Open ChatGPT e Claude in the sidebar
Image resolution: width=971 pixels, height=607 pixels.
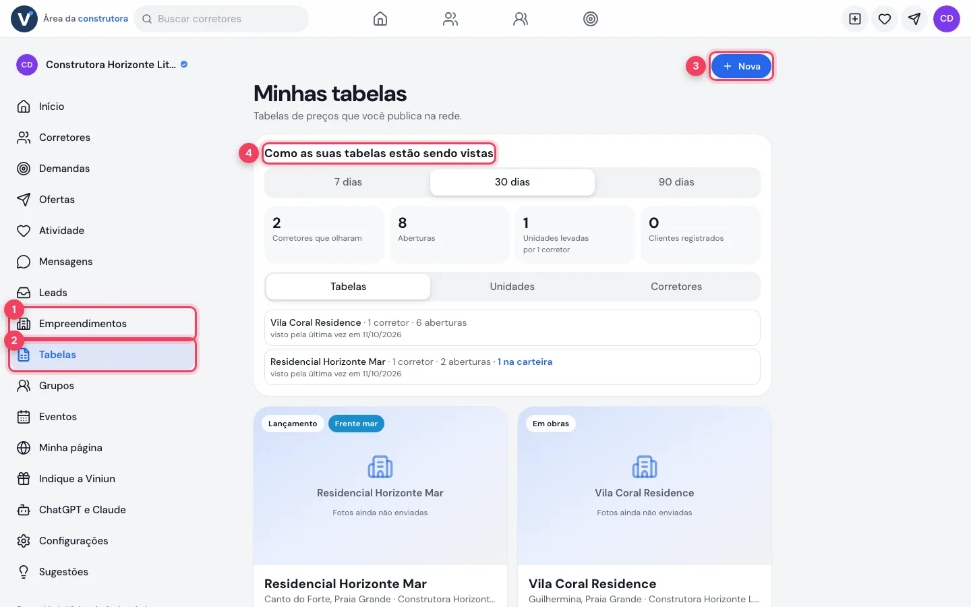(102, 510)
